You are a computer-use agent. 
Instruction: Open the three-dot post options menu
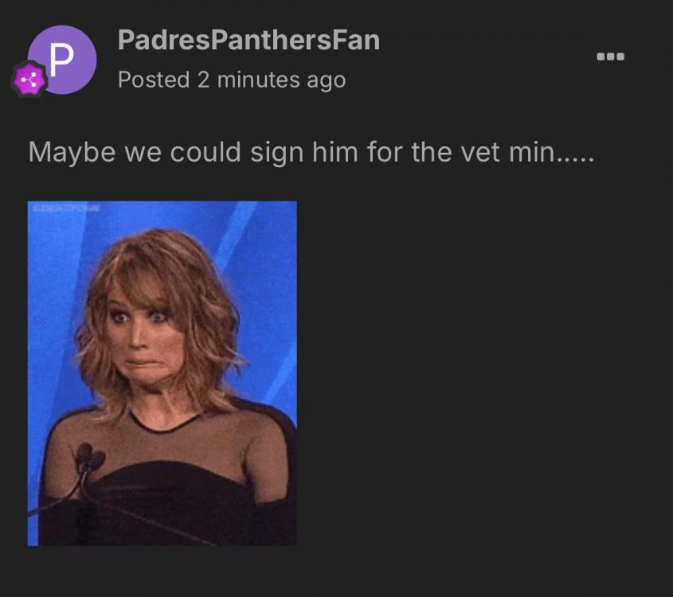[610, 57]
